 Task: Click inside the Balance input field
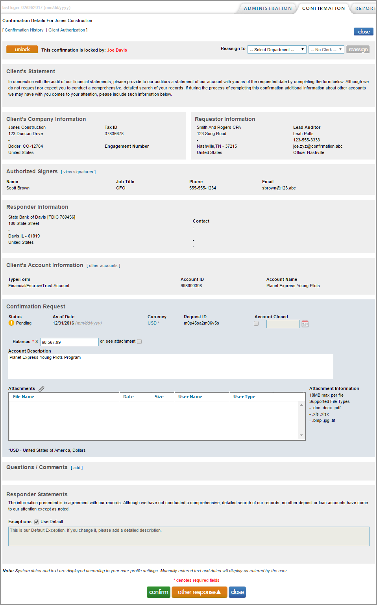69,341
